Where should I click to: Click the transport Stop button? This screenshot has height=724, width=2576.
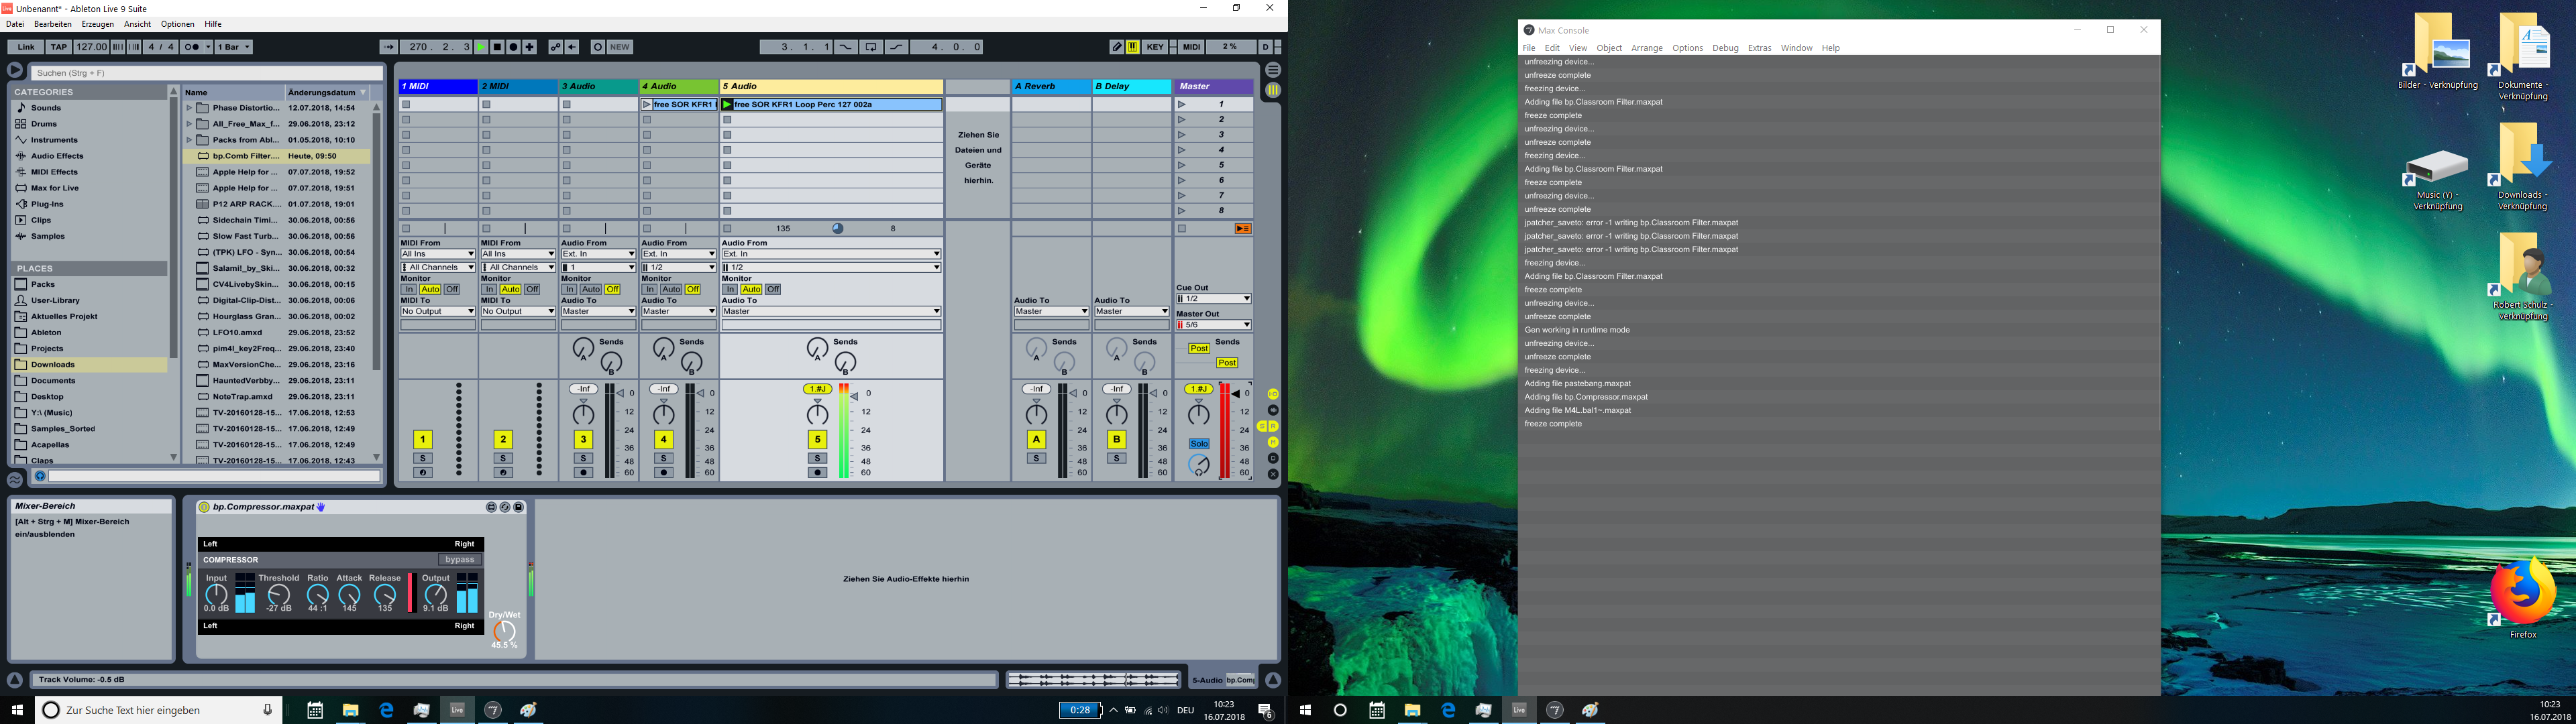(x=497, y=47)
